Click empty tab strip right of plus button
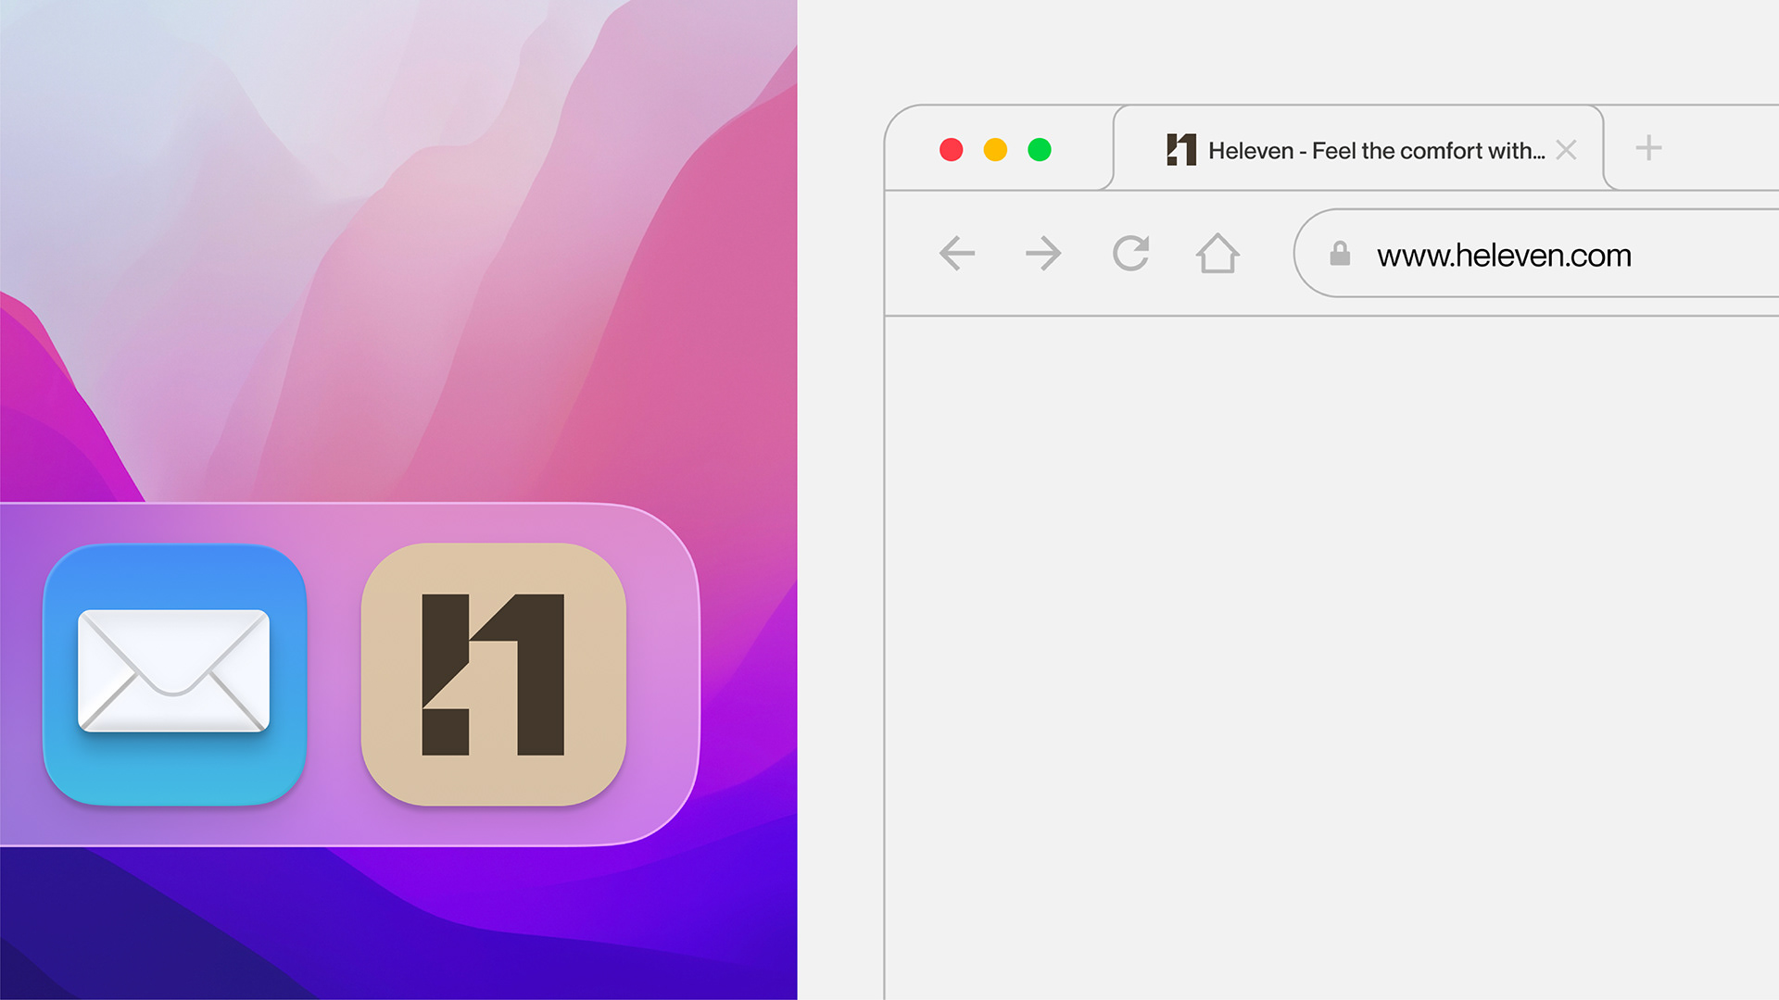 (x=1723, y=148)
